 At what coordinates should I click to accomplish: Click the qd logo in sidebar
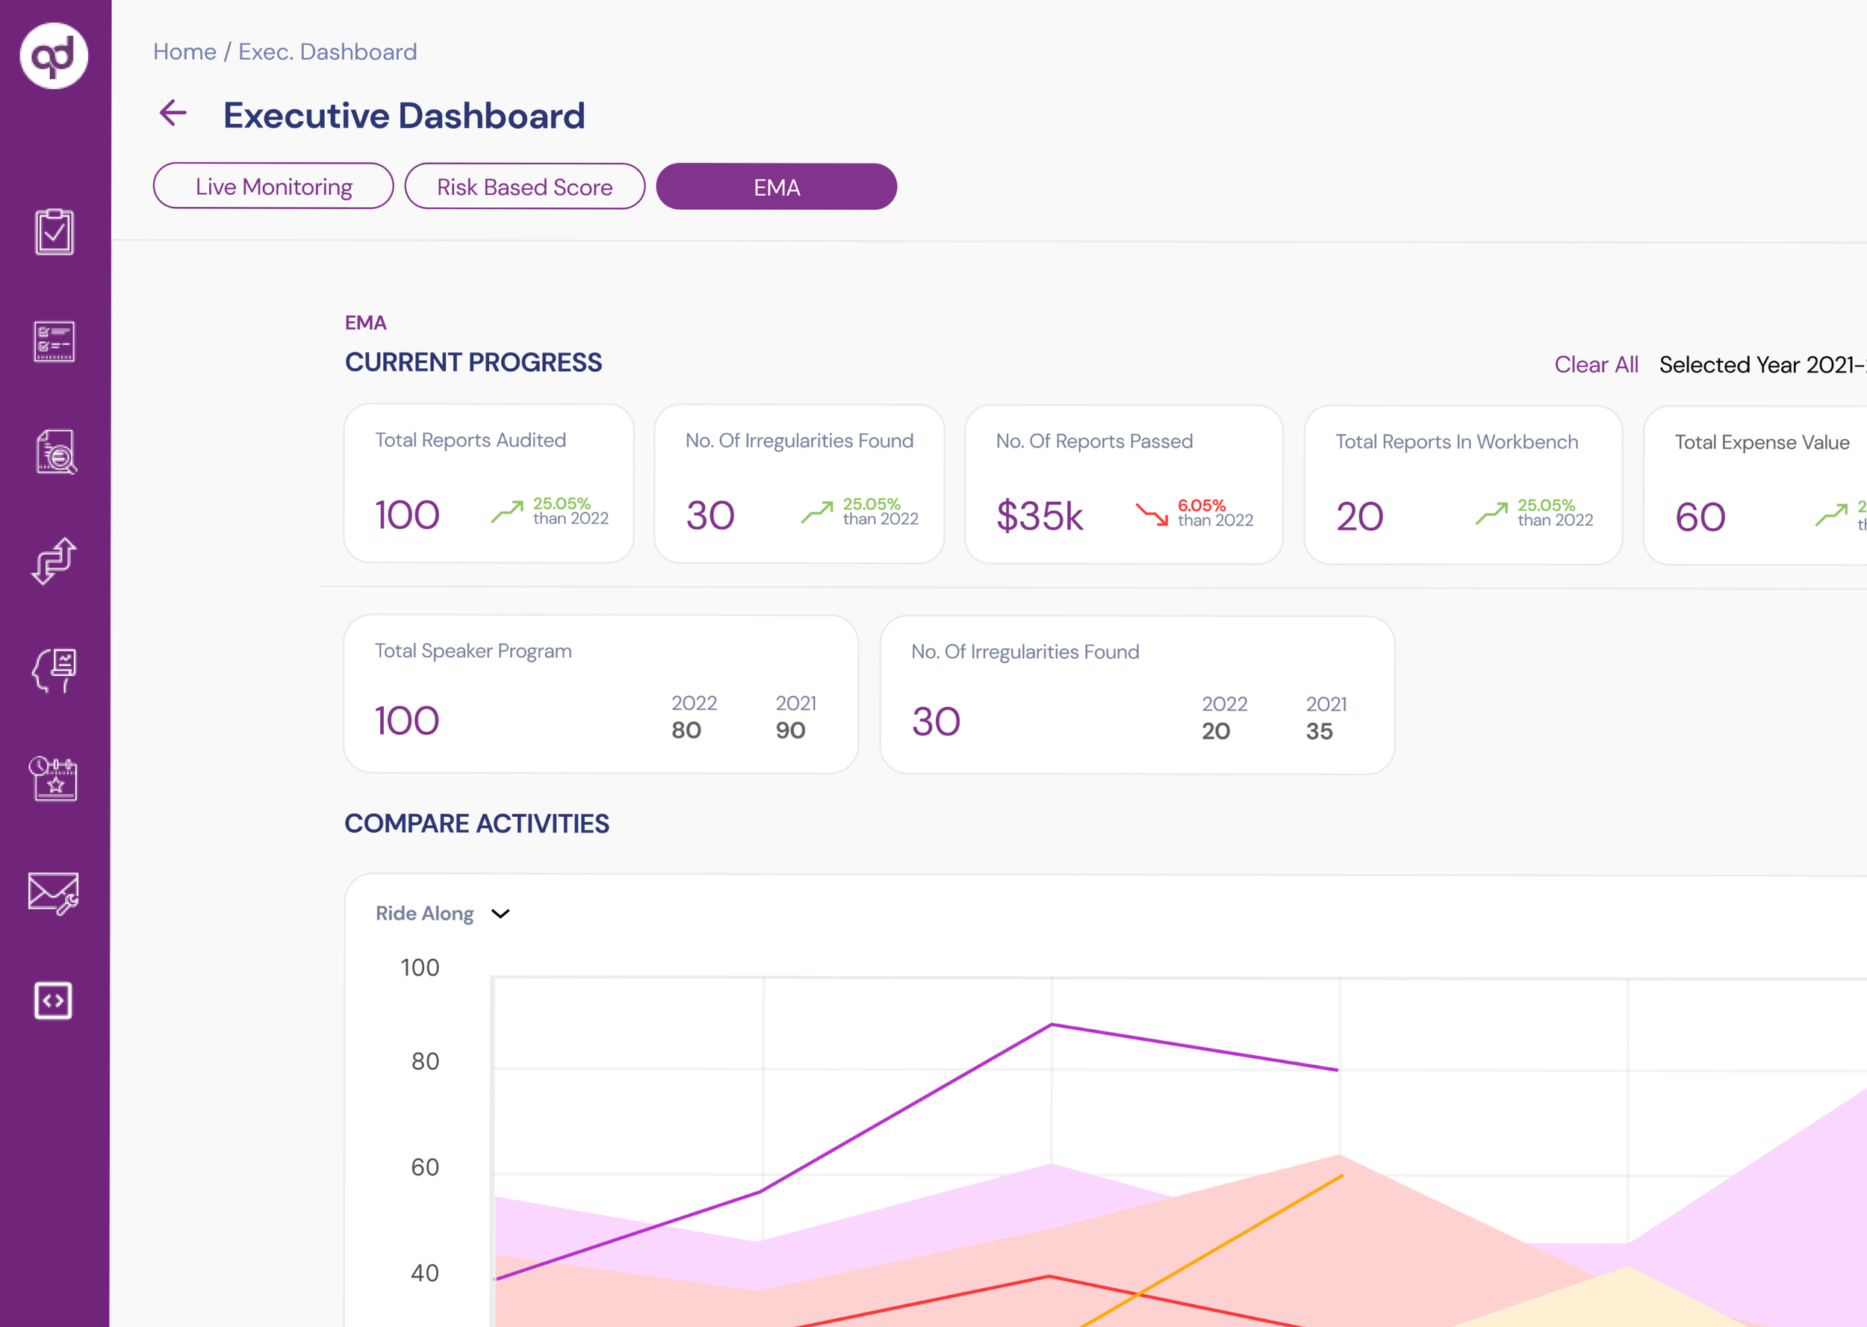click(x=54, y=55)
